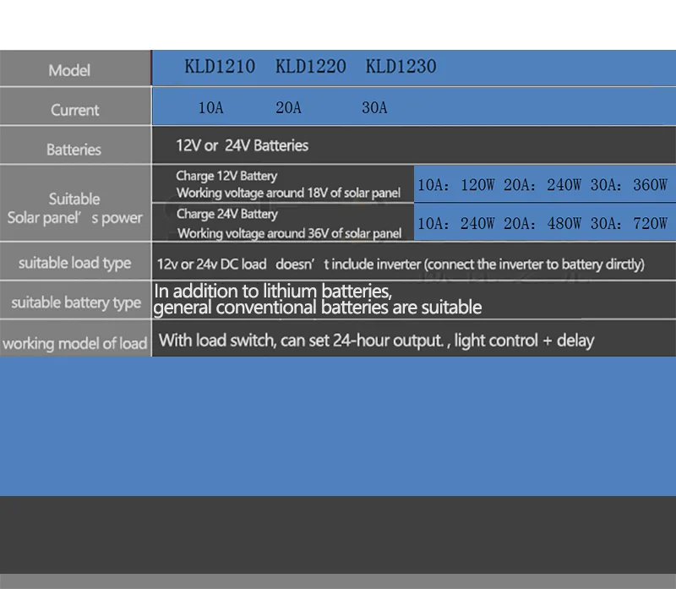Click "240W" in the Charge 12V Battery row
This screenshot has width=676, height=589.
pyautogui.click(x=564, y=185)
